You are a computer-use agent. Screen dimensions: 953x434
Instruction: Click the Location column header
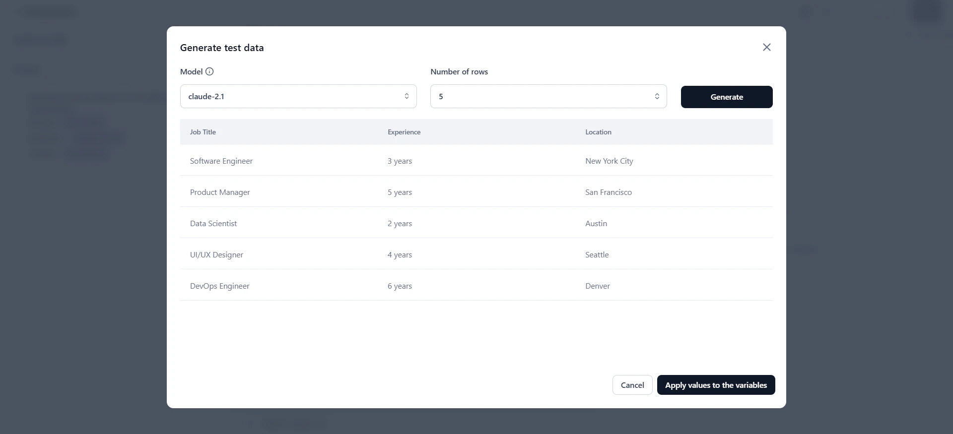(598, 132)
